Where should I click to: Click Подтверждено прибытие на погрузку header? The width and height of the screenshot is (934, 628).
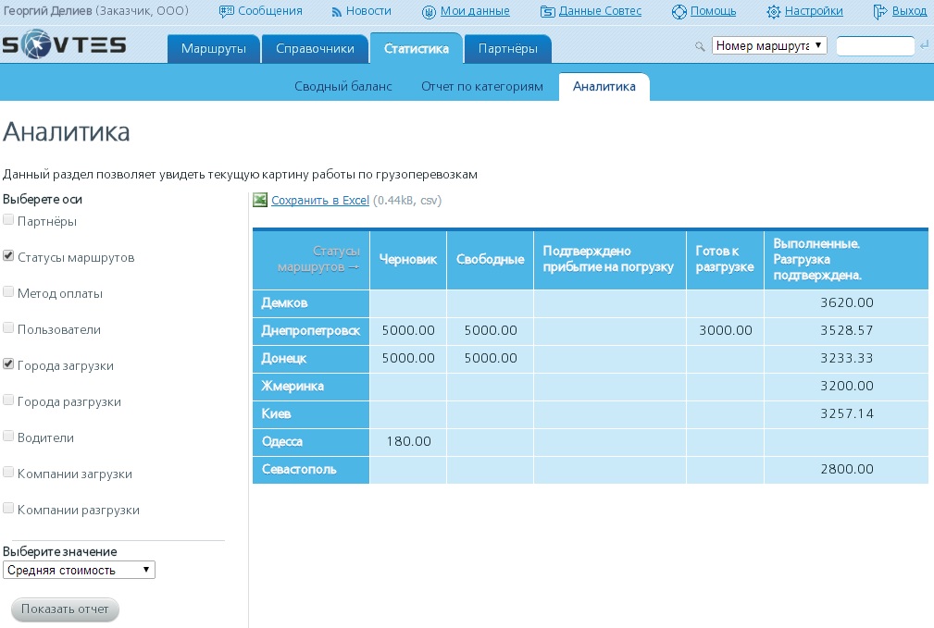click(x=610, y=260)
